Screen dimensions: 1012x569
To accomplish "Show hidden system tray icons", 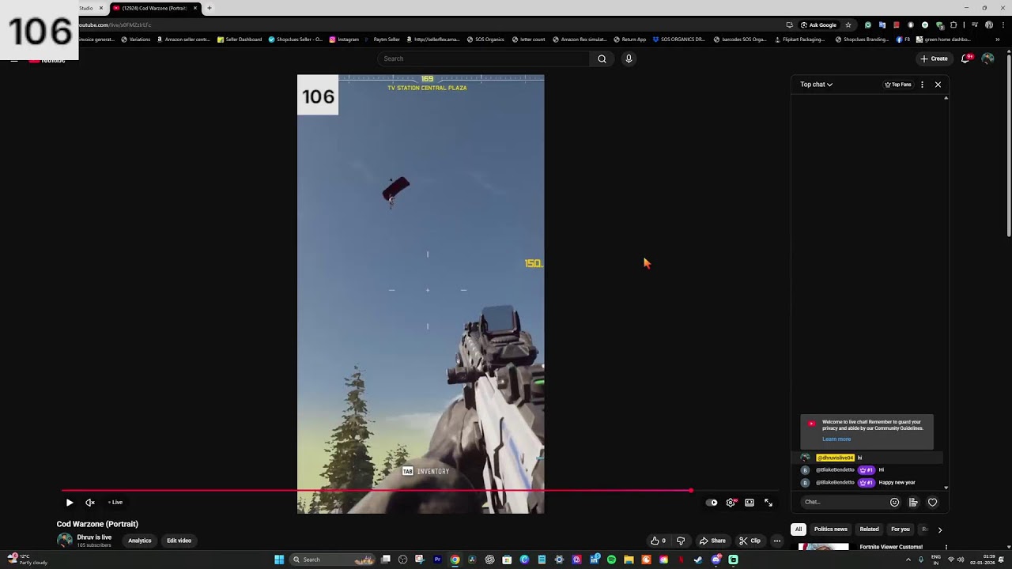I will 908,560.
